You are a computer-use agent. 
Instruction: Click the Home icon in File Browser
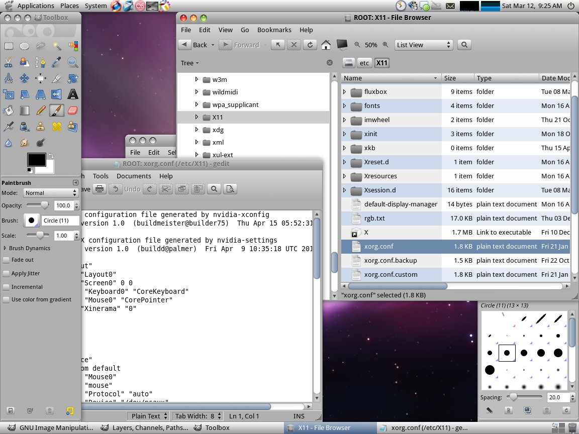click(x=326, y=45)
